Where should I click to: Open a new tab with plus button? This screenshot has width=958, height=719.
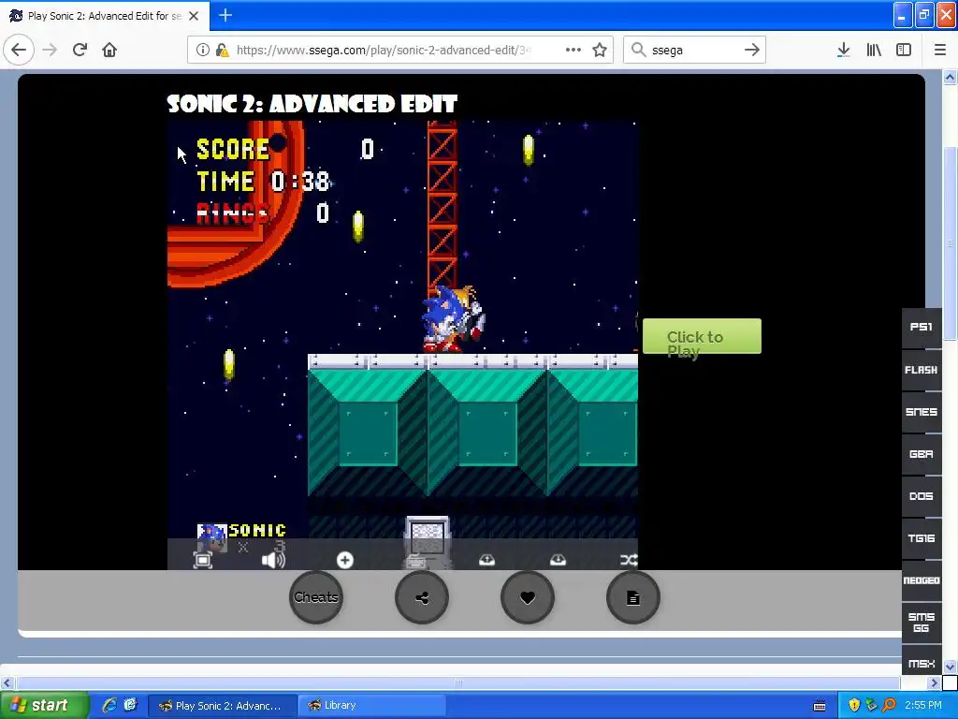click(225, 15)
